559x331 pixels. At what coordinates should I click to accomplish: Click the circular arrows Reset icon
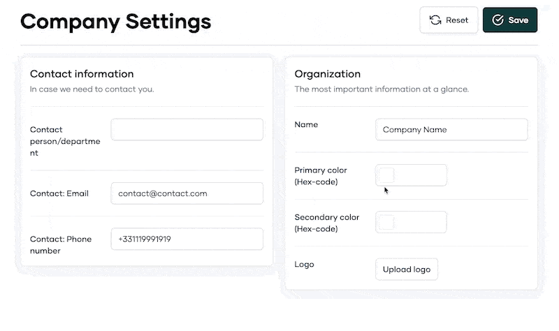click(x=435, y=20)
